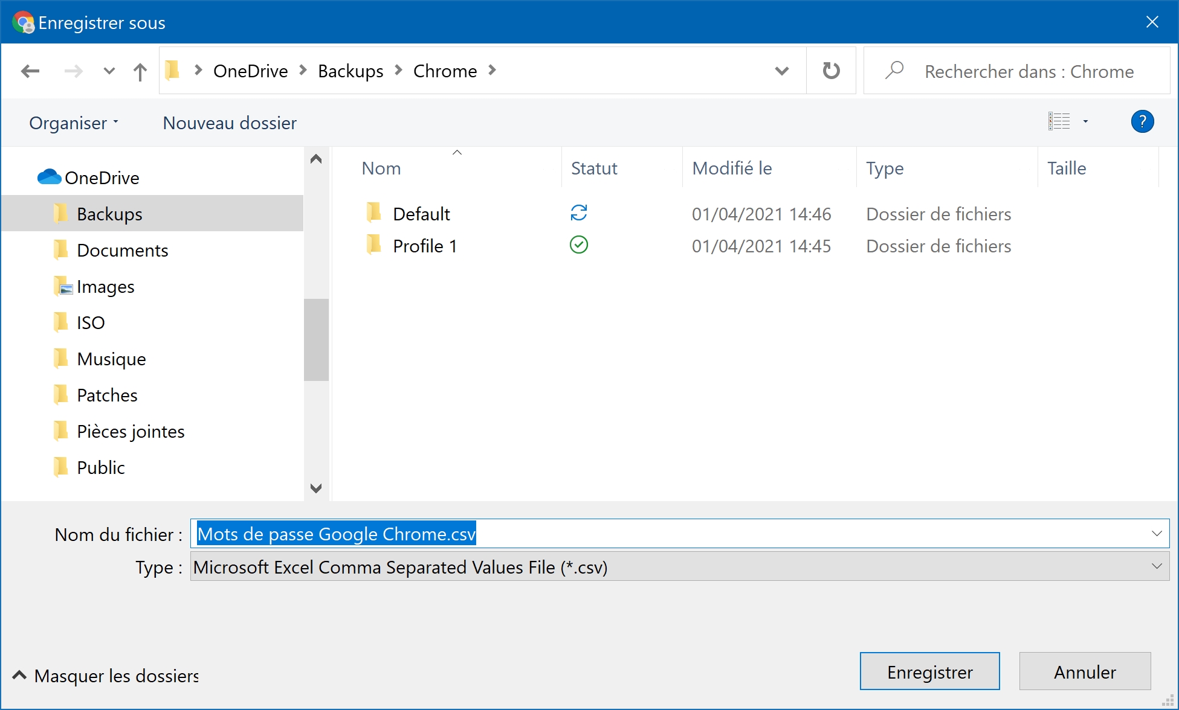Click the Rechercher dans Chrome search box
The image size is (1179, 710).
click(x=1016, y=71)
